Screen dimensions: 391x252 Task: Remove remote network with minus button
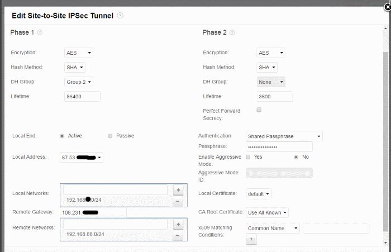tap(177, 235)
